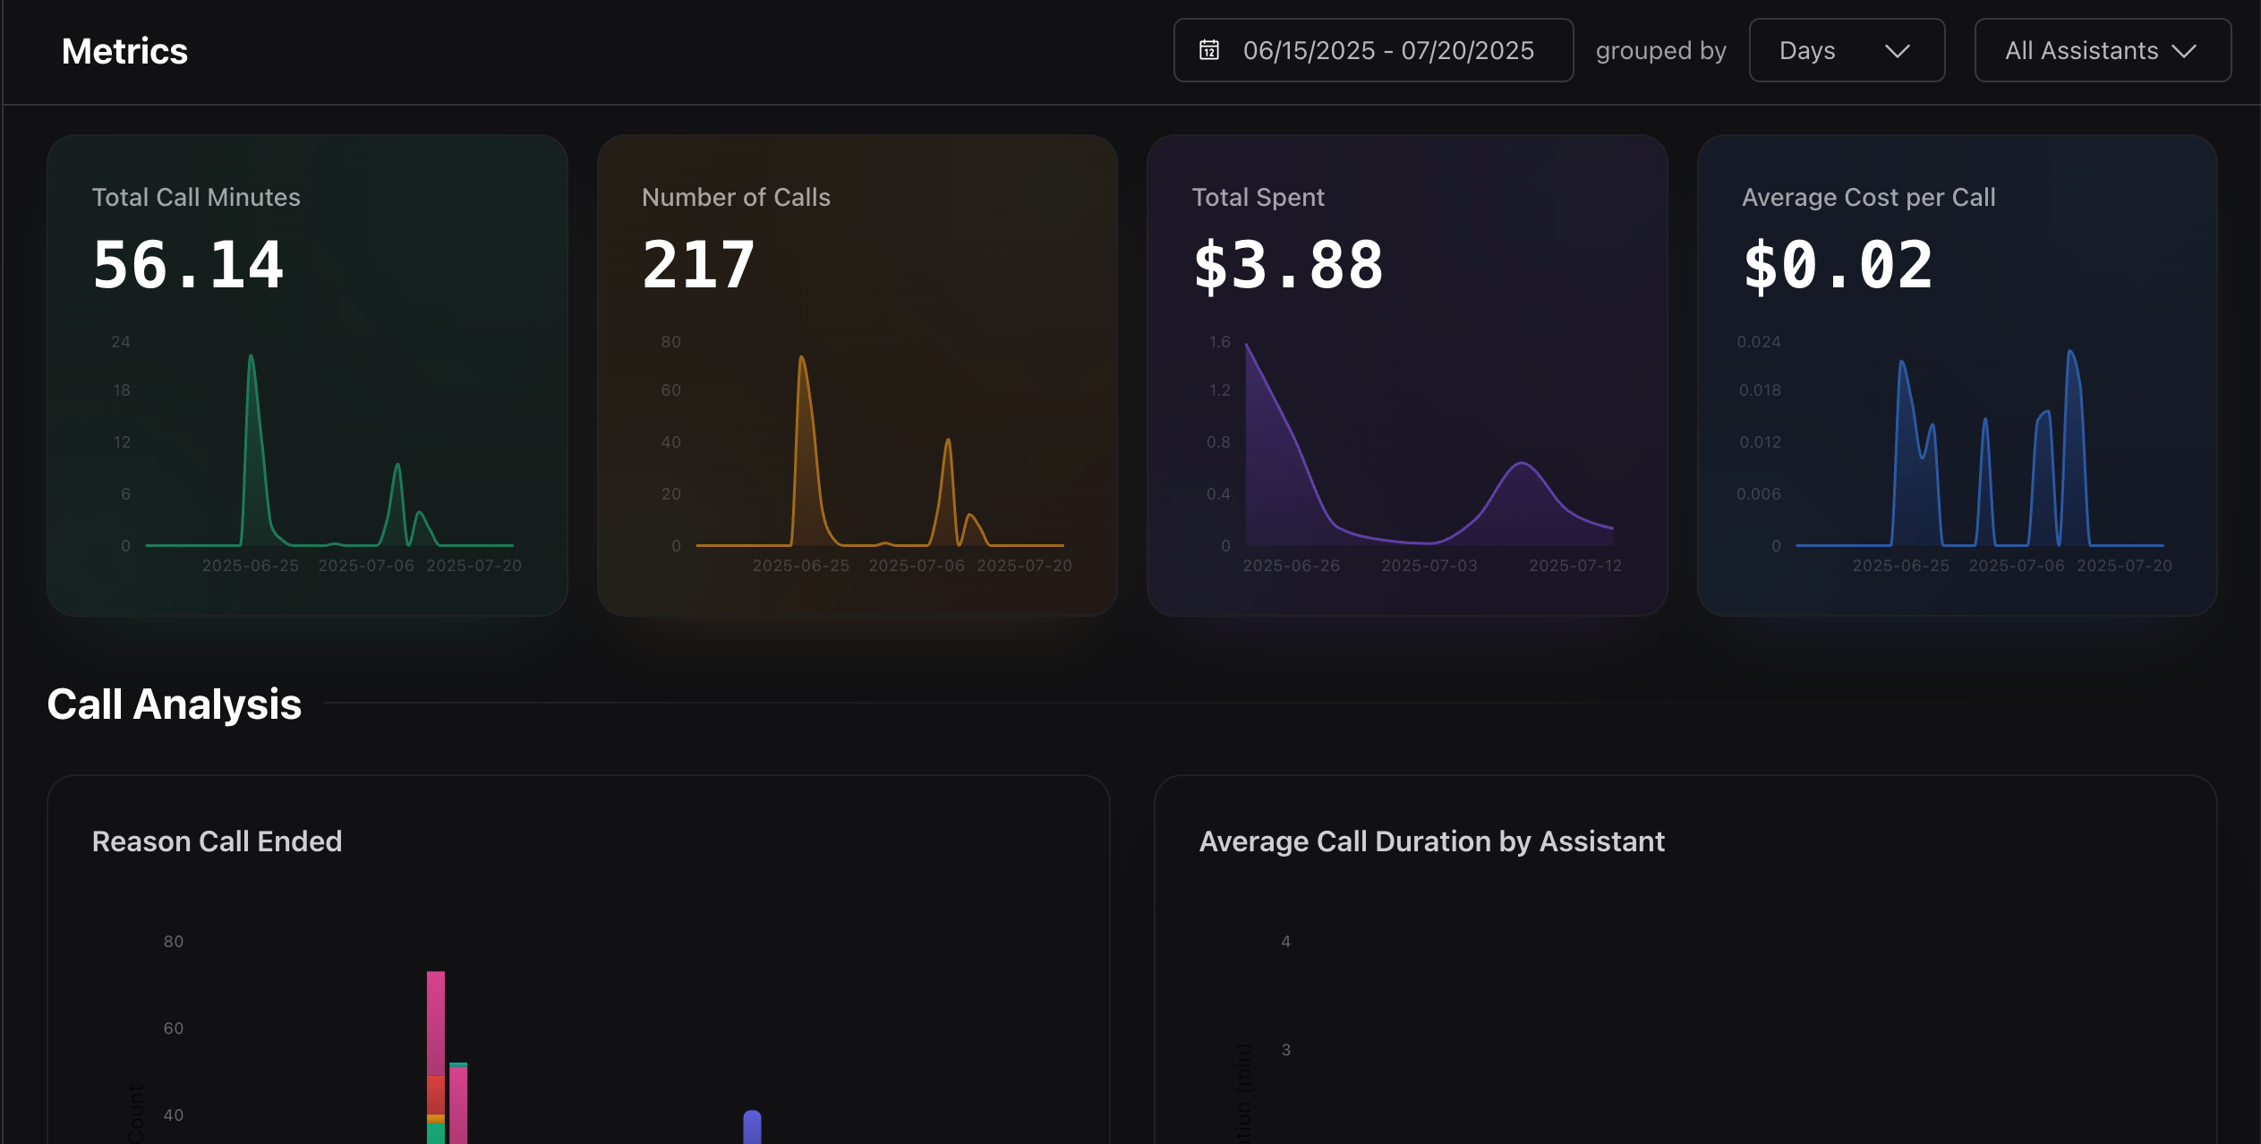Click the calendar icon in date range field
The image size is (2261, 1144).
(x=1209, y=50)
